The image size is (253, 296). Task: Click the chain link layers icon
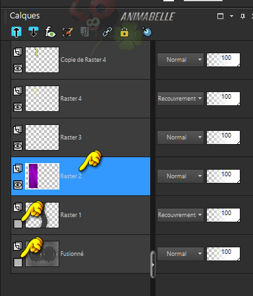tap(107, 32)
